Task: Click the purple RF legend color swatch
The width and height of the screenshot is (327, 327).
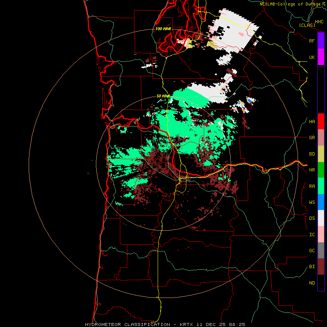Action: 321,41
